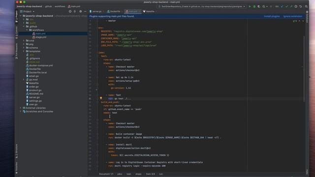Expand the schema folder
This screenshot has height=177, width=315.
(24, 48)
